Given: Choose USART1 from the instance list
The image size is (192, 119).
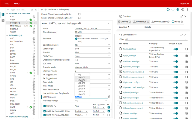Looking at the screenshot, I should tap(82, 80).
